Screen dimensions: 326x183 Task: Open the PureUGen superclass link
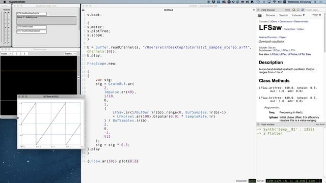point(289,29)
